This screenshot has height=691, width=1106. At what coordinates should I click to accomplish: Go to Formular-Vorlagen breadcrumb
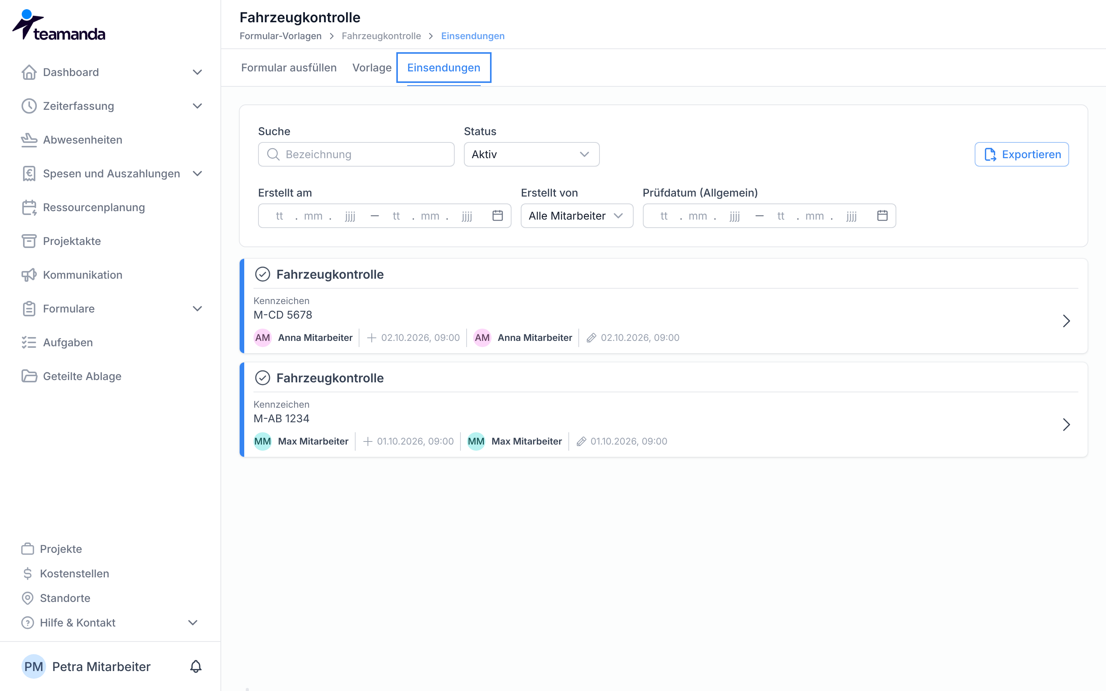pos(281,36)
